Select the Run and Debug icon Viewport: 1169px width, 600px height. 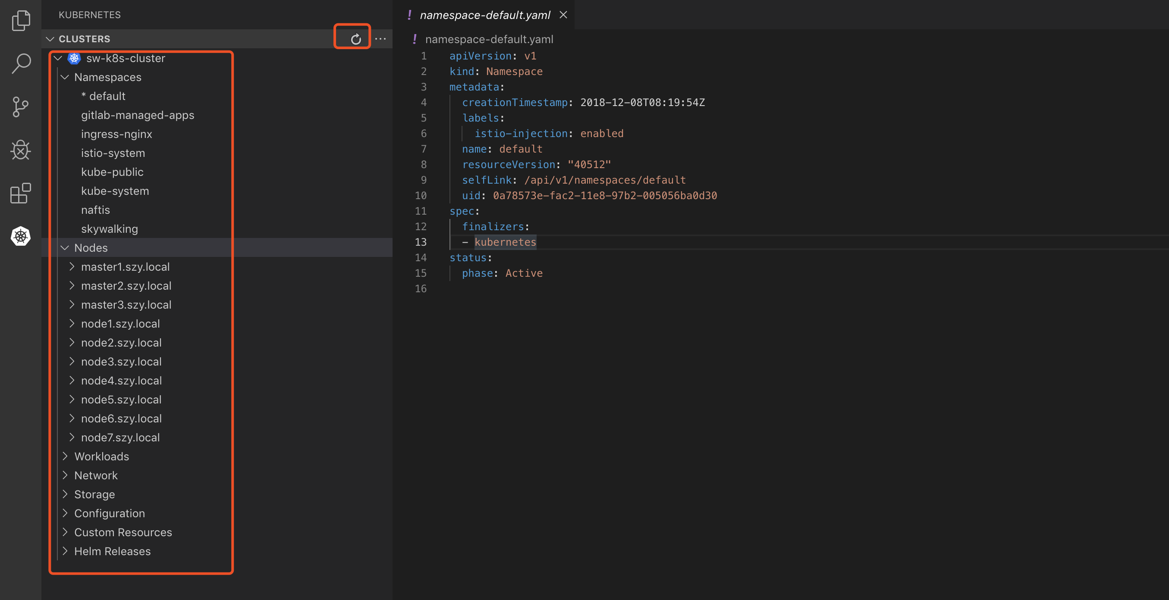coord(20,150)
